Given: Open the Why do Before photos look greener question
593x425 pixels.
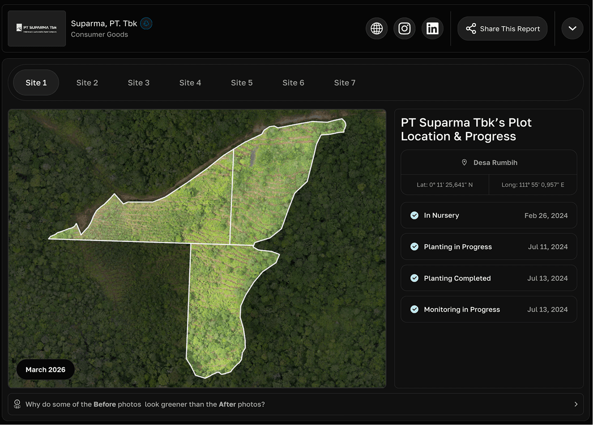Looking at the screenshot, I should click(296, 404).
